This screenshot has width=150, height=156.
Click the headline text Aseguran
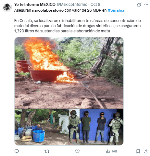pyautogui.click(x=23, y=10)
